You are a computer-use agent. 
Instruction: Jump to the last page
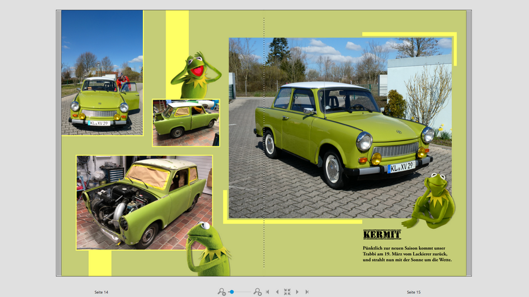pyautogui.click(x=307, y=292)
